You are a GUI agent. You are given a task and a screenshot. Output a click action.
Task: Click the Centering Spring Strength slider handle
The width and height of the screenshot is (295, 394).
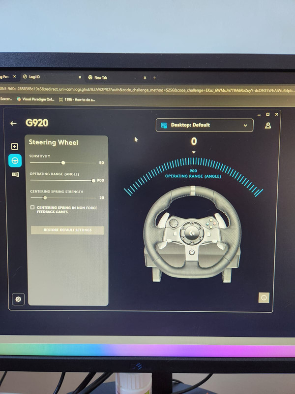[x=45, y=198]
